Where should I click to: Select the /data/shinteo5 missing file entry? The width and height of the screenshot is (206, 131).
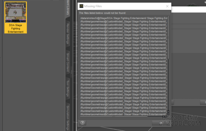pos(124,18)
